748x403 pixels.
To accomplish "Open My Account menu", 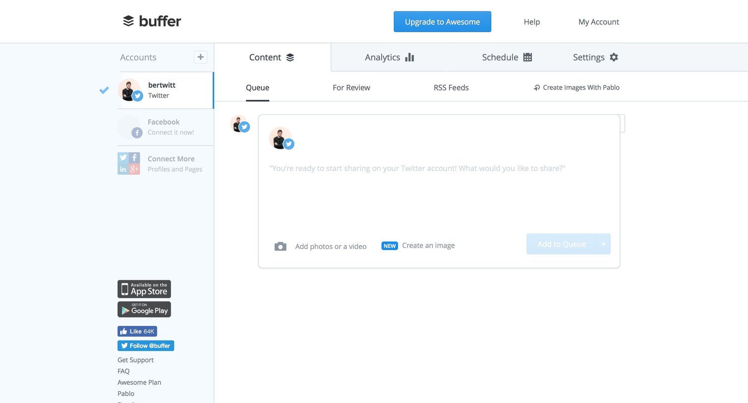I will [x=599, y=22].
